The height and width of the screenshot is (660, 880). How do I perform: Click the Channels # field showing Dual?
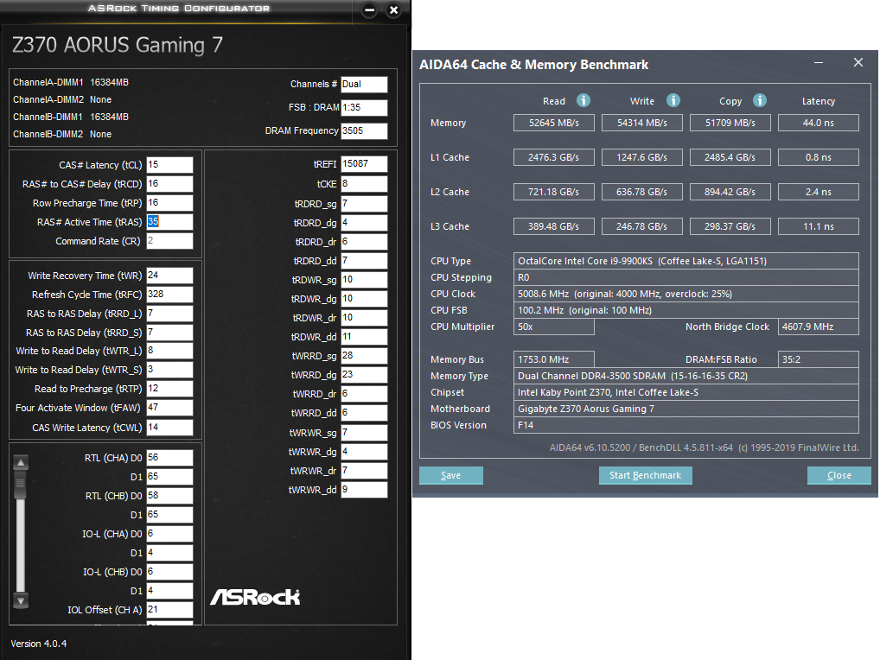364,84
